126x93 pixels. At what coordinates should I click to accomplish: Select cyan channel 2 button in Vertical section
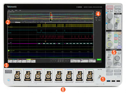coord(116,36)
